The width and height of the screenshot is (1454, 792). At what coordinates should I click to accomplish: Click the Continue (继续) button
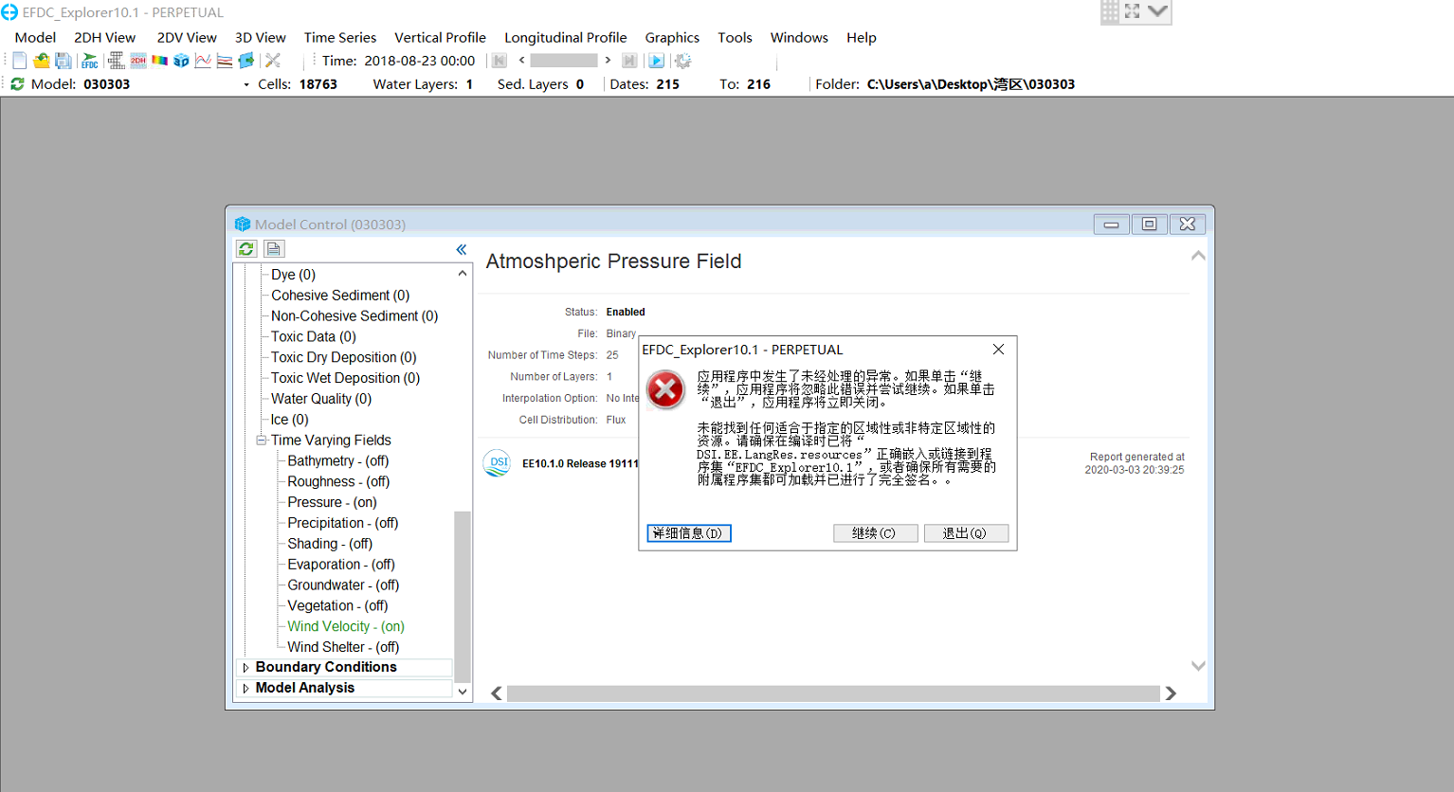(x=876, y=533)
